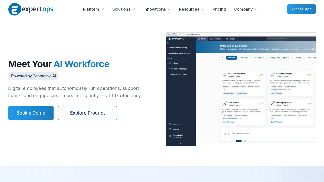
Task: Click the microphone icon in message box
Action: pyautogui.click(x=229, y=134)
